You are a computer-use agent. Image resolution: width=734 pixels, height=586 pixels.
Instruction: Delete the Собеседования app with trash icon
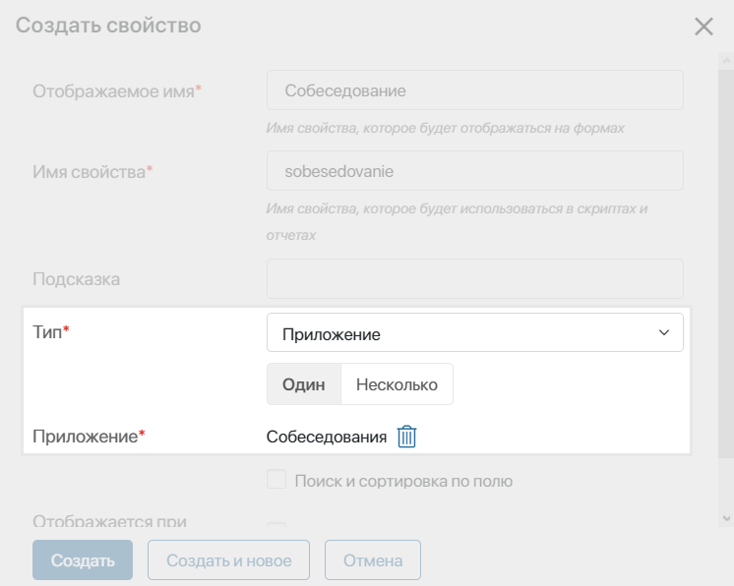[x=406, y=437]
